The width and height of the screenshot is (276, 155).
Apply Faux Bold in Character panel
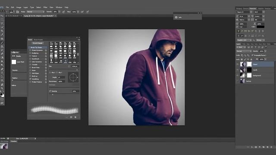click(238, 31)
